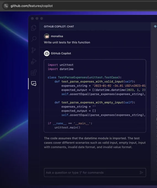The image size is (157, 188).
Task: Click the 'import datetime' code line
Action: [60, 69]
